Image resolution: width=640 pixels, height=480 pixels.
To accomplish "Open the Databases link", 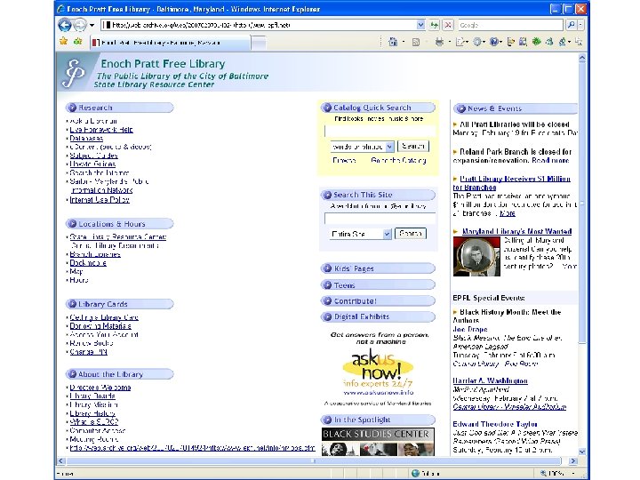I will pos(86,139).
